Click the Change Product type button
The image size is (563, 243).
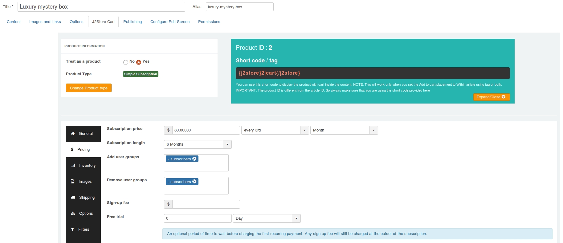89,88
